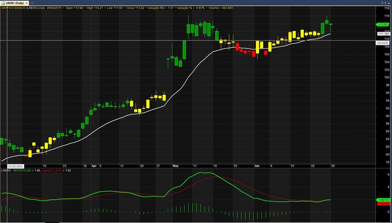Click the May label on the date axis
This screenshot has height=223, width=392.
click(175, 166)
